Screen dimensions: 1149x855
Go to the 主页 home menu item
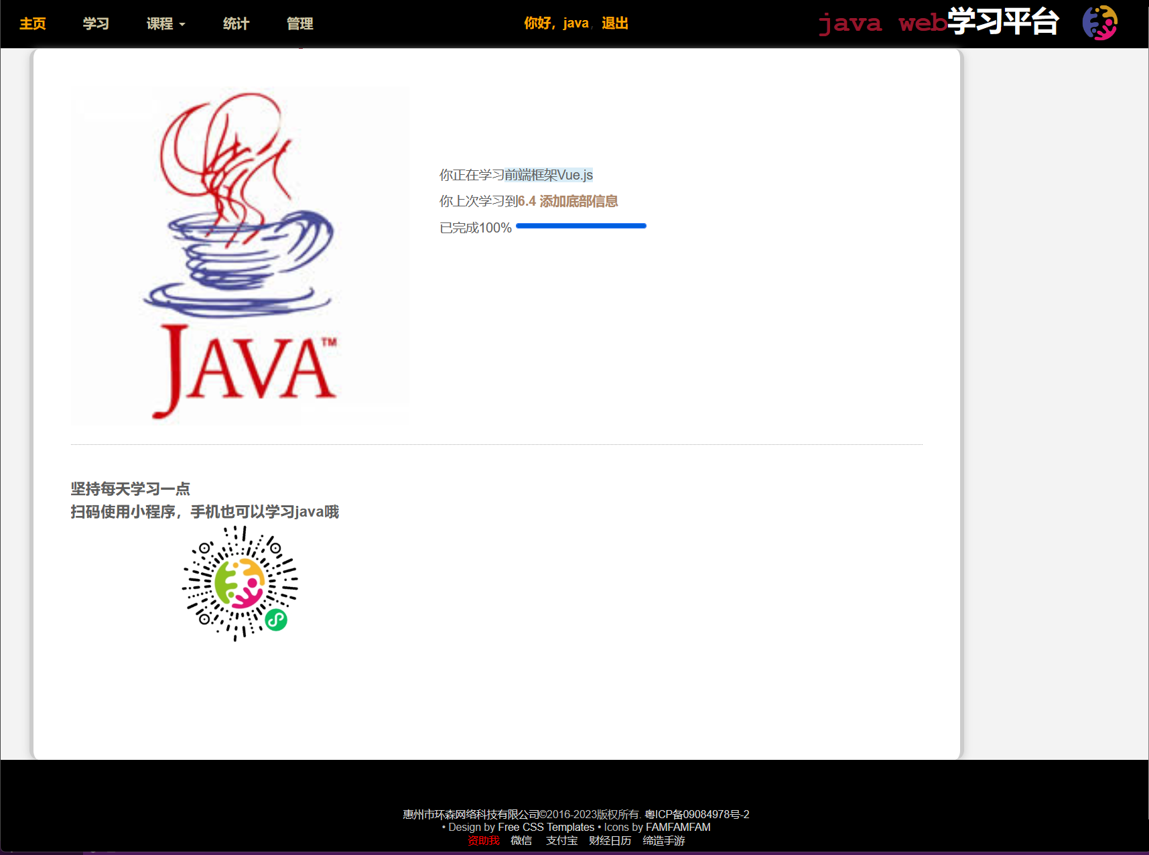coord(33,23)
